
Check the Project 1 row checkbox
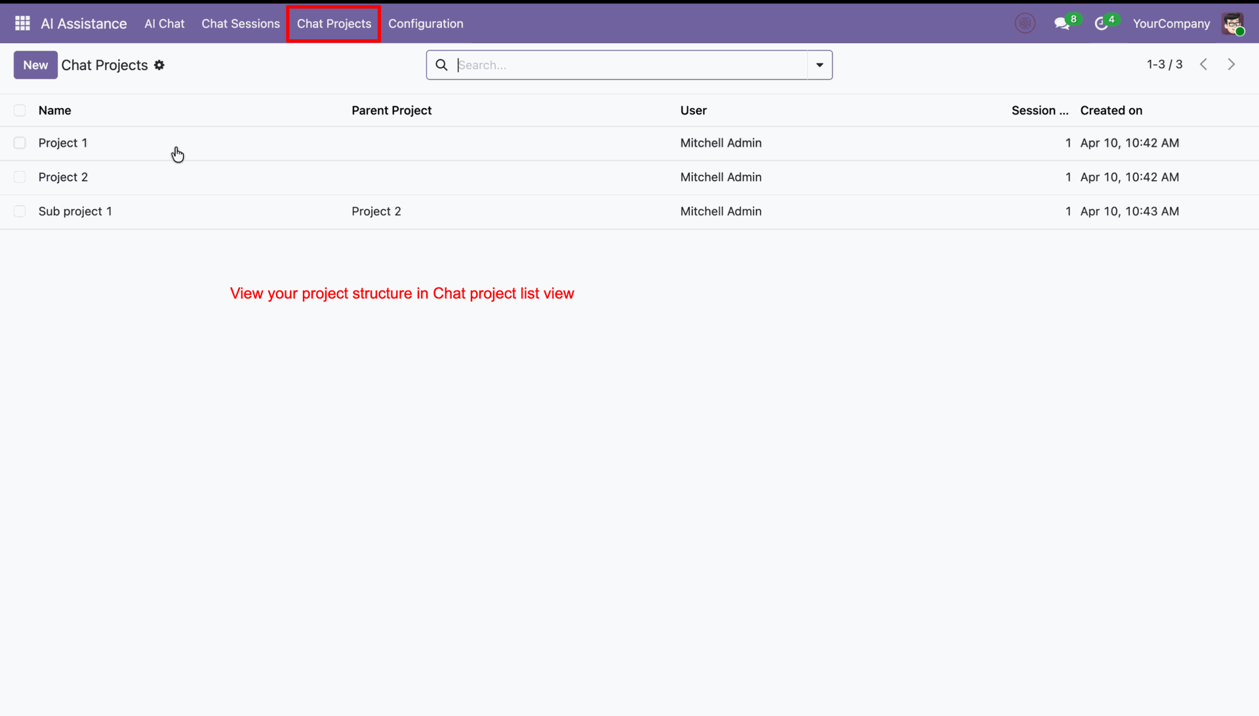[x=20, y=143]
